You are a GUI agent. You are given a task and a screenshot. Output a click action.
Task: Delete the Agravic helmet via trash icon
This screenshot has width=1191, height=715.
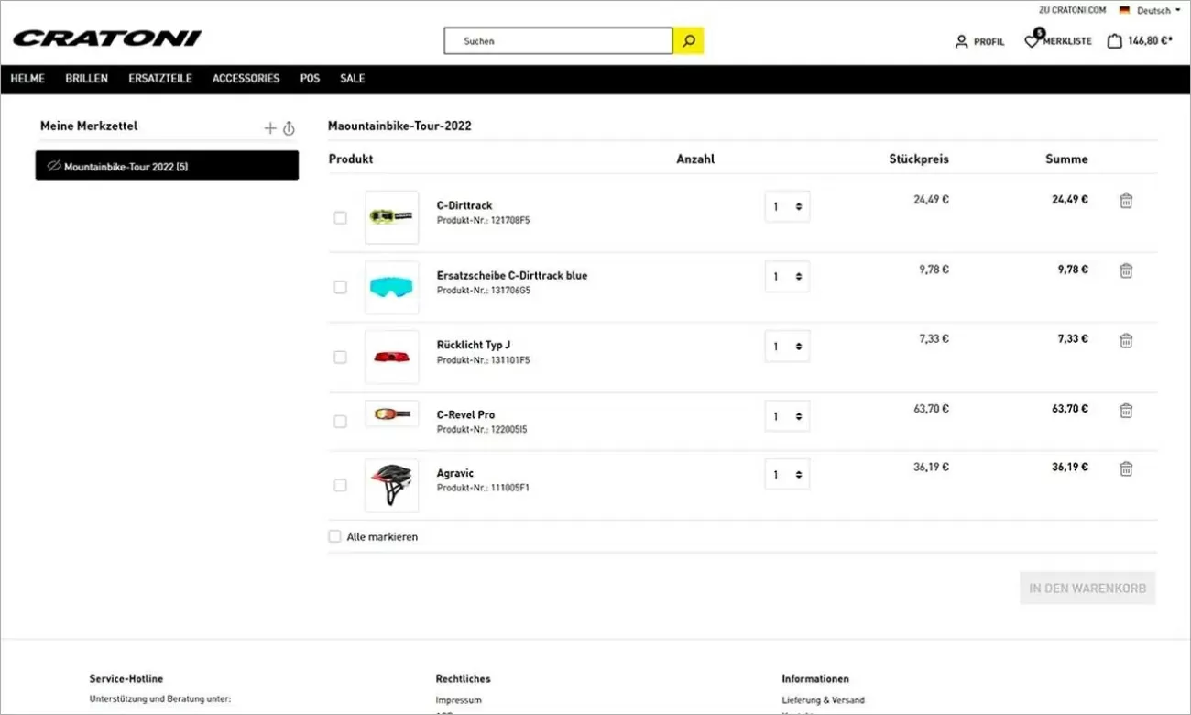tap(1126, 468)
